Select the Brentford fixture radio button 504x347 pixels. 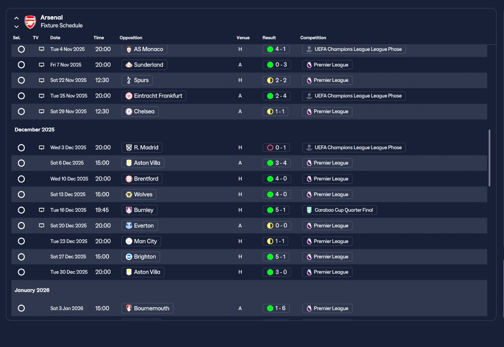[x=21, y=179]
